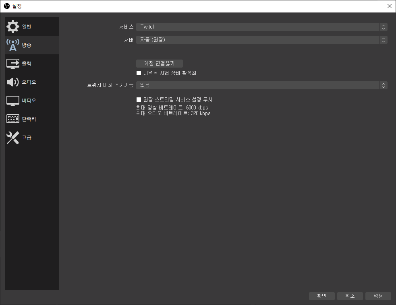Click the 서비스 label
Image resolution: width=396 pixels, height=305 pixels.
126,27
